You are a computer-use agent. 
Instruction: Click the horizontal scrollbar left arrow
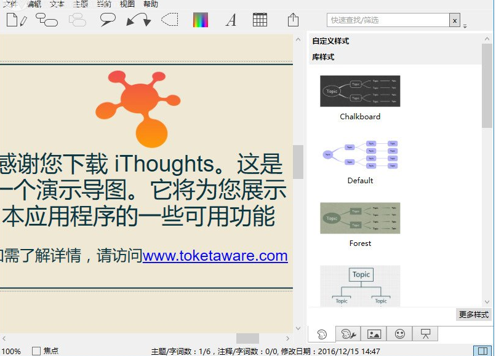tap(4, 338)
